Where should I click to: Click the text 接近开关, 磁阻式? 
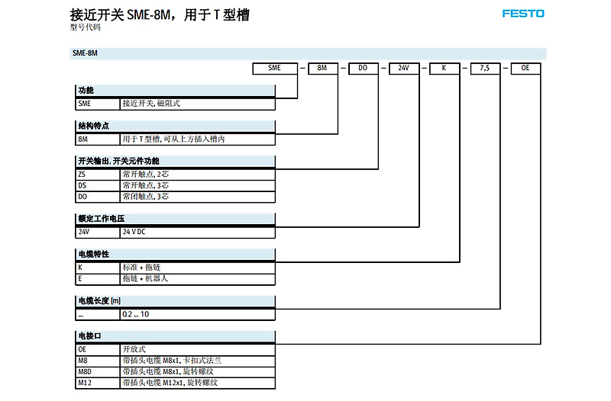click(151, 104)
